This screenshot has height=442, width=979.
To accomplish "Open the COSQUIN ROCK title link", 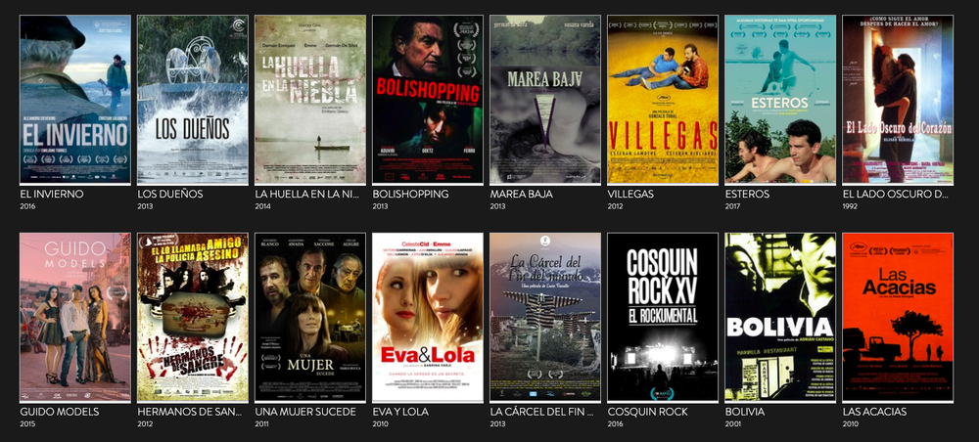I will 647,412.
